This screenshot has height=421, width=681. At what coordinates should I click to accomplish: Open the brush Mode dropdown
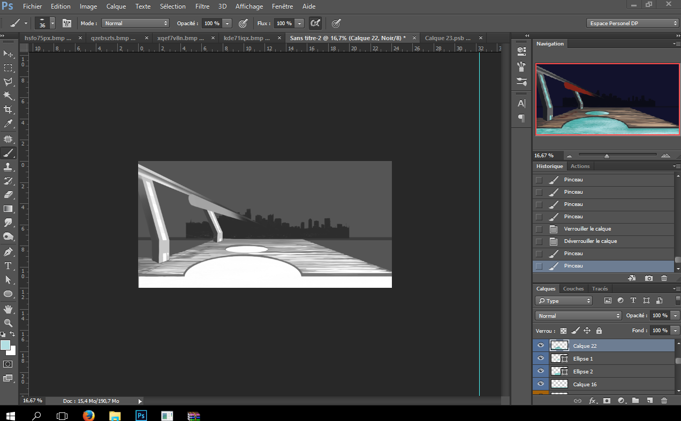[135, 24]
